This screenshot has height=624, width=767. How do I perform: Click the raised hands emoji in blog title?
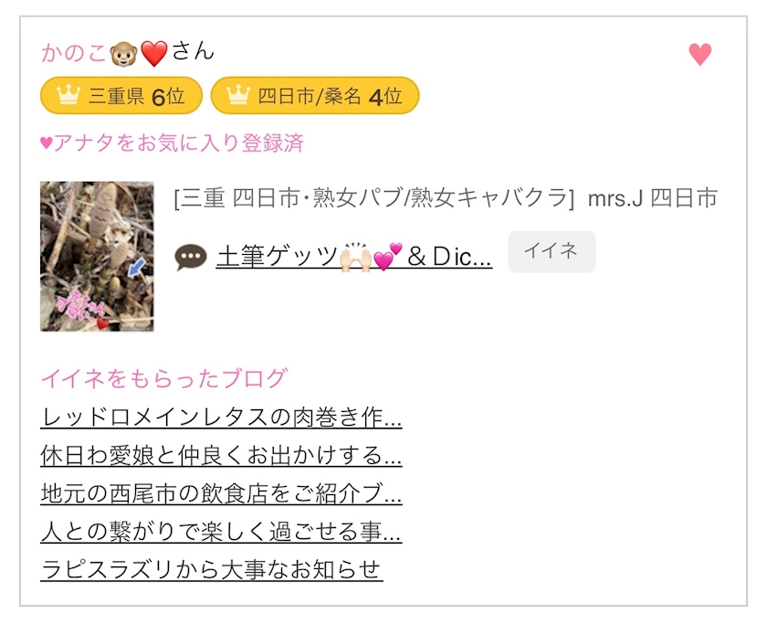[356, 257]
